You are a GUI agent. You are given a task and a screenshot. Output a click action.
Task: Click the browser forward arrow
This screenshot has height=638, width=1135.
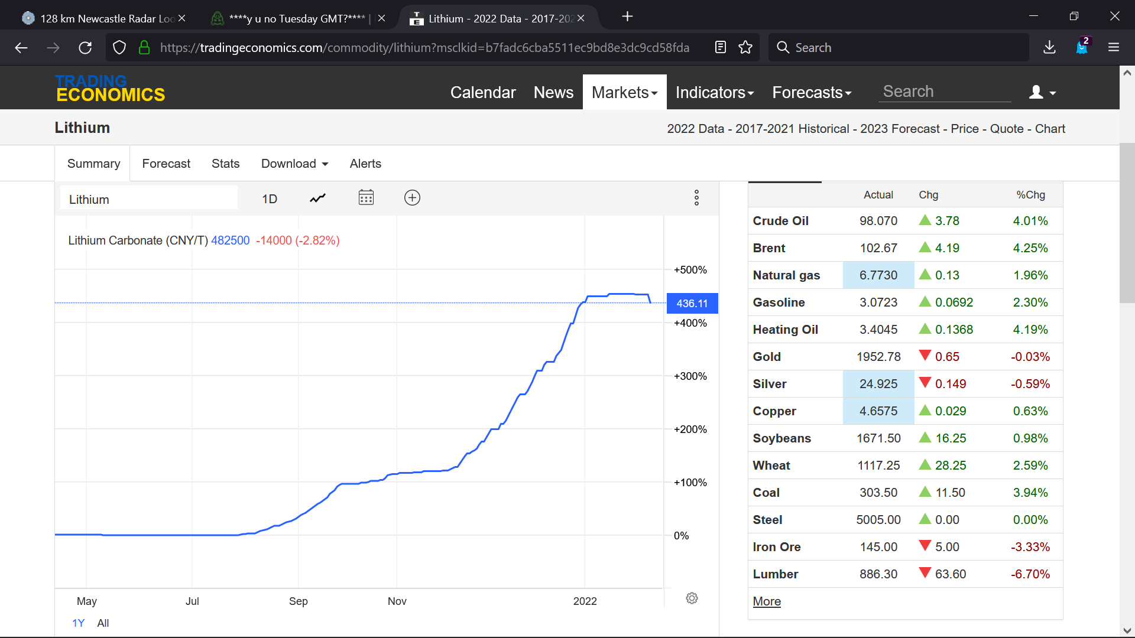[53, 48]
